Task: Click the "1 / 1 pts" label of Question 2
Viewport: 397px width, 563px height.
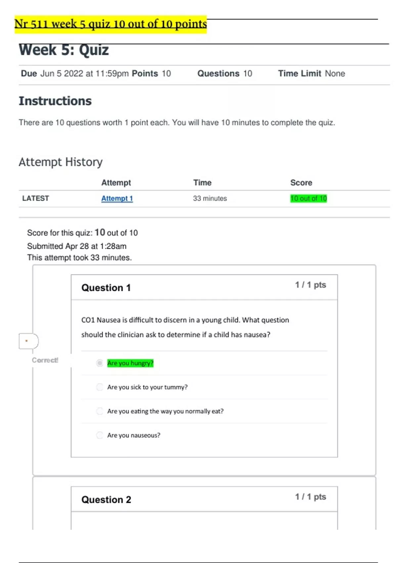Action: coord(310,497)
